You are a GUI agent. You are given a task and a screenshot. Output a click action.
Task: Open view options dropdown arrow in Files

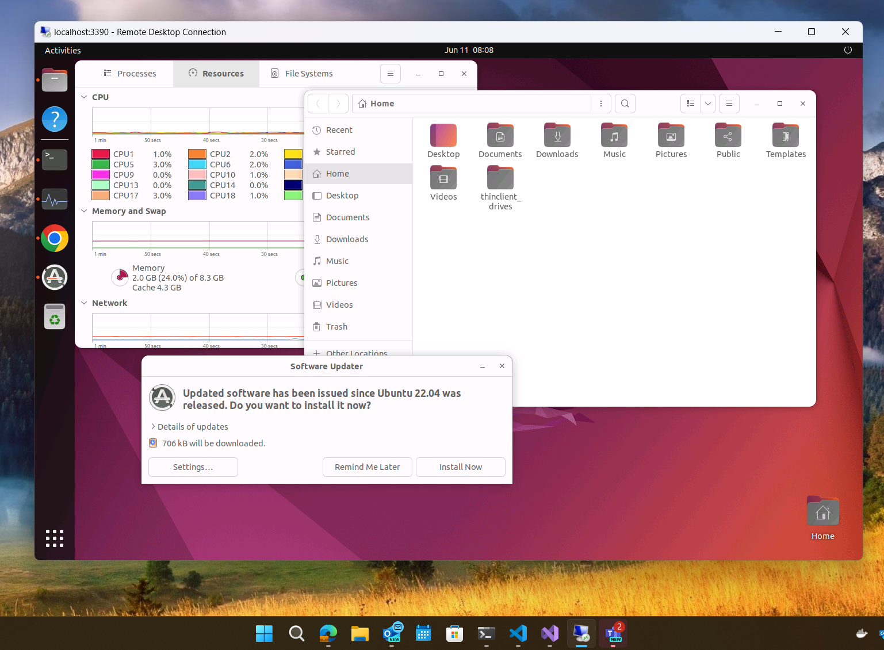click(707, 104)
